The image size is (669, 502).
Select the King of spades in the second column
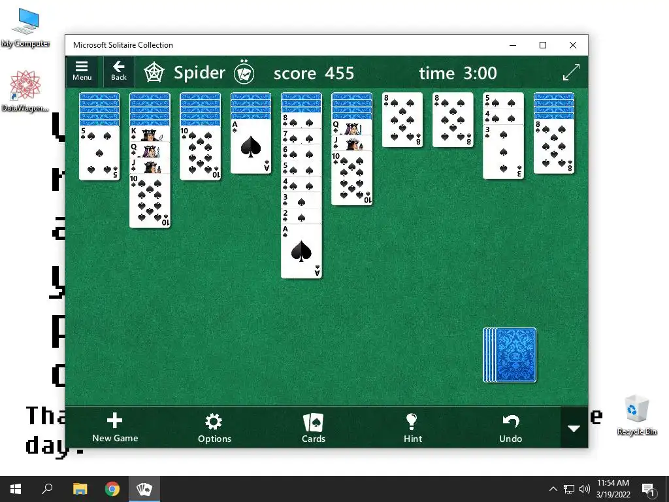[x=150, y=133]
